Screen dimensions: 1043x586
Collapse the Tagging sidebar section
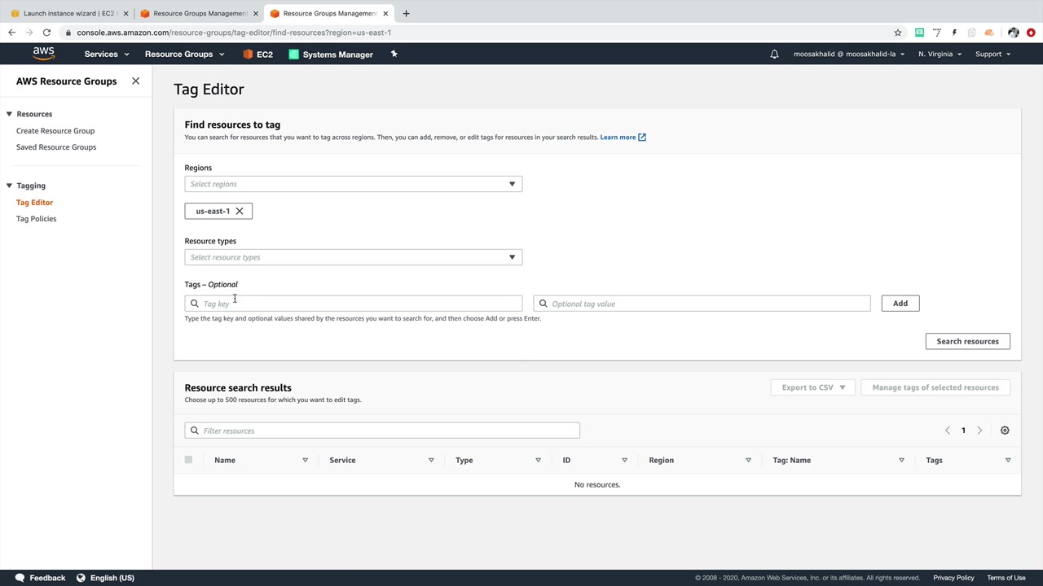(x=9, y=186)
